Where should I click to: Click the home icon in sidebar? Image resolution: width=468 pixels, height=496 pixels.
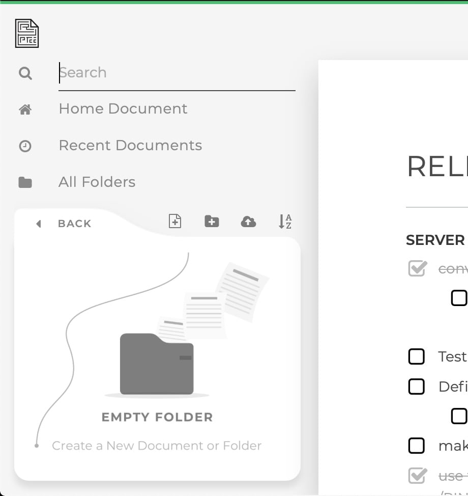pyautogui.click(x=25, y=109)
